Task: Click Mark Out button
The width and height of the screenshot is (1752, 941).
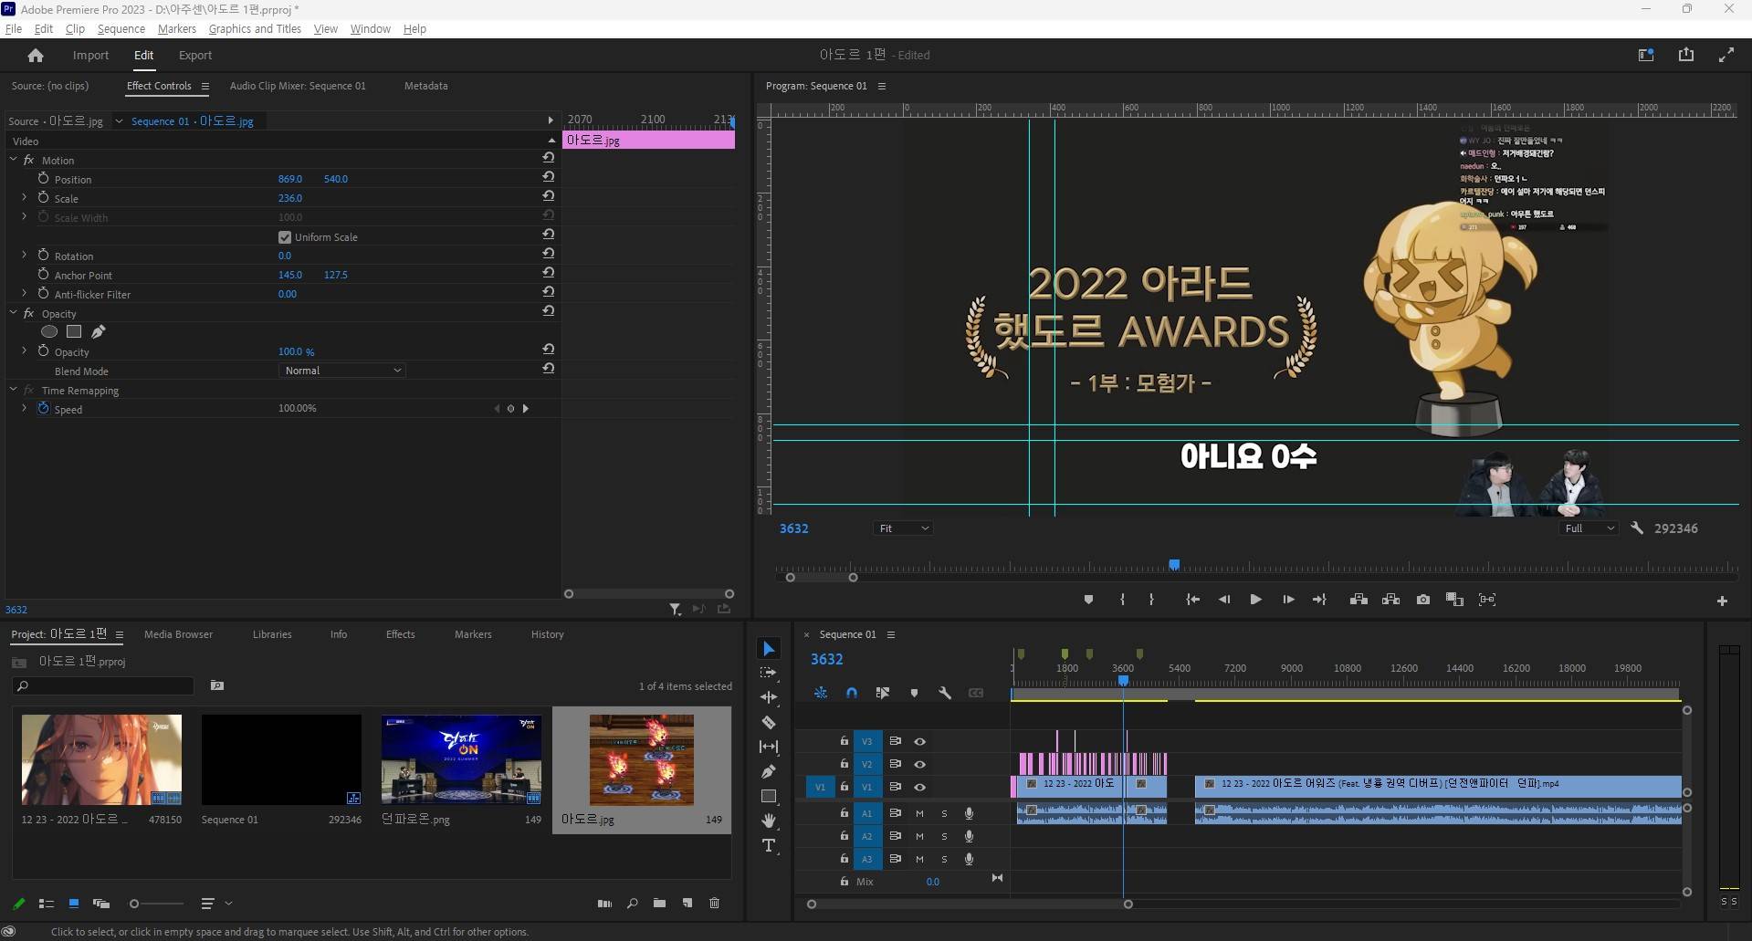Action: [x=1151, y=600]
